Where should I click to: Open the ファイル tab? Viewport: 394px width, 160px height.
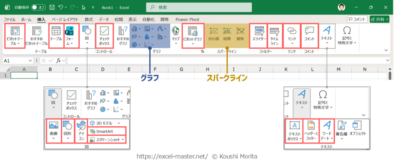9,19
